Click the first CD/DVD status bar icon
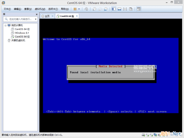The width and height of the screenshot is (184, 138). tap(147, 135)
